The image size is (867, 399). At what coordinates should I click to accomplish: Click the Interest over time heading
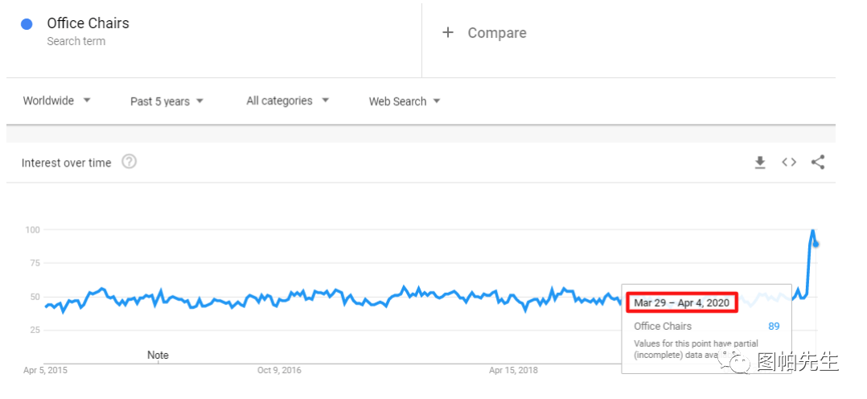tap(66, 162)
